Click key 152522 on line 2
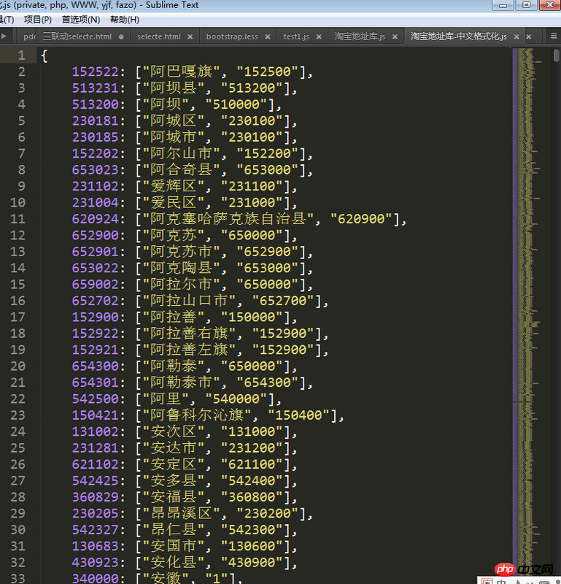 [x=96, y=72]
